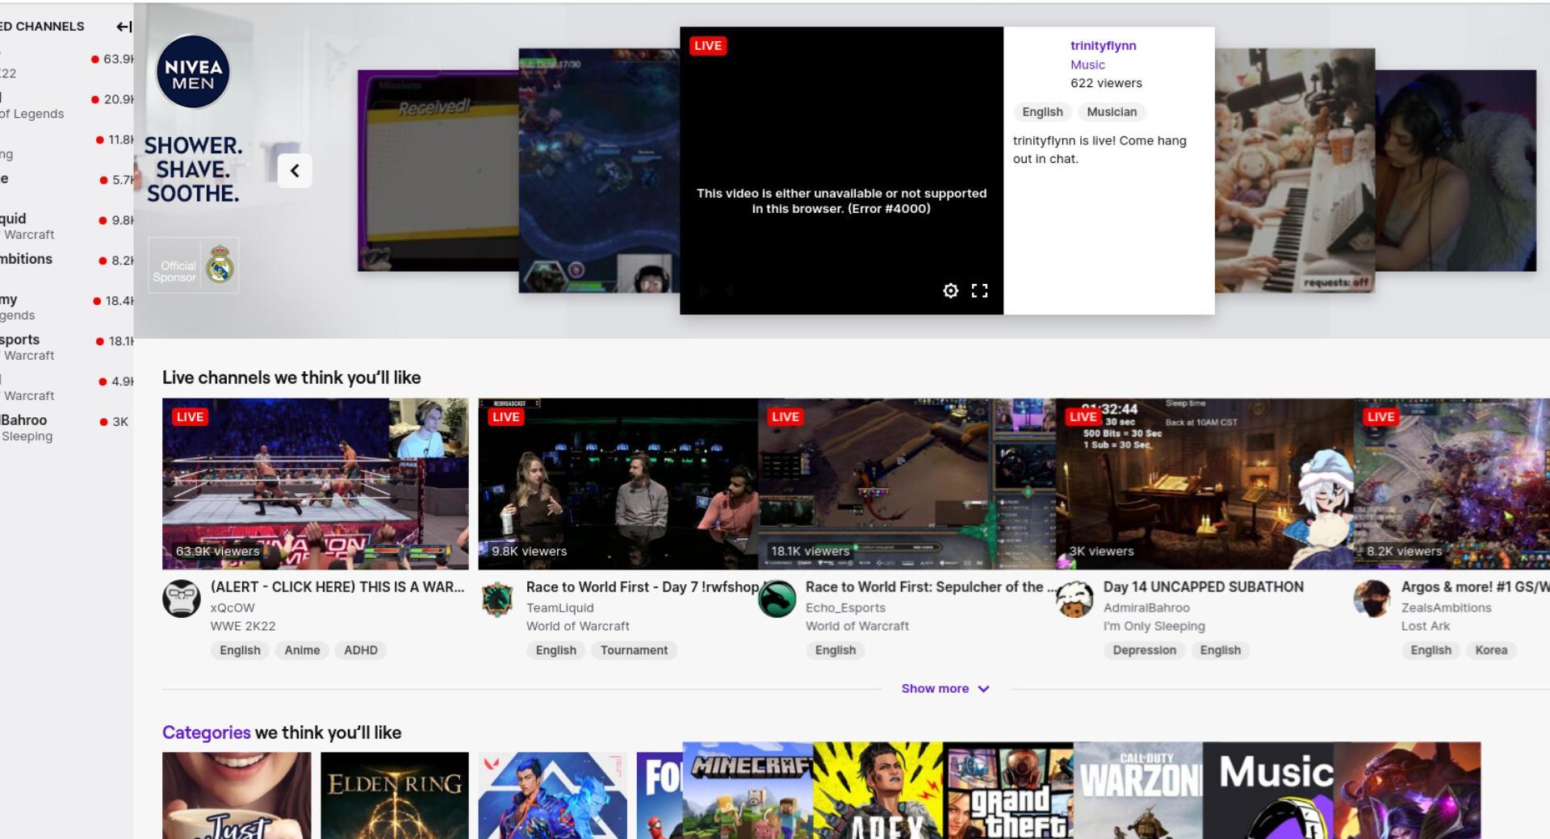Select the English tag on trinityflynn
The height and width of the screenshot is (839, 1550).
coord(1042,112)
